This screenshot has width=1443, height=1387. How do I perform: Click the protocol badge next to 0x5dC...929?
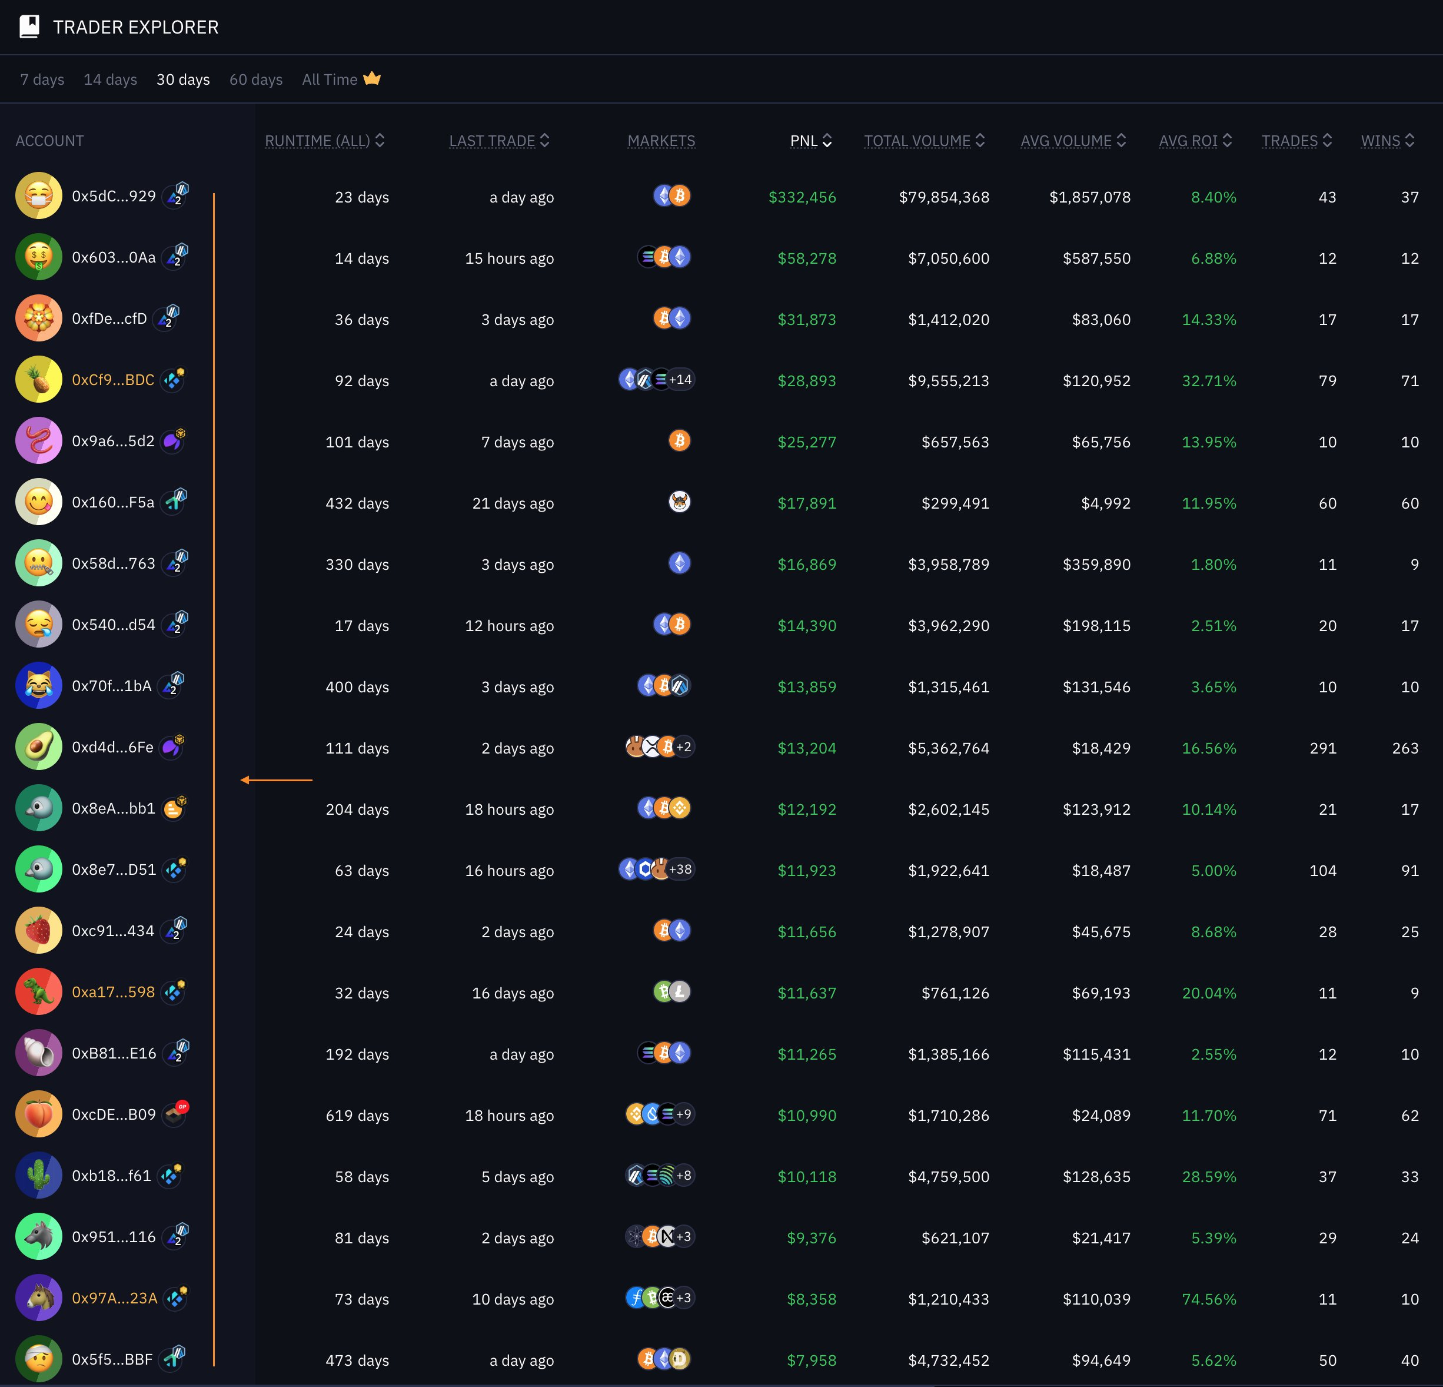176,195
